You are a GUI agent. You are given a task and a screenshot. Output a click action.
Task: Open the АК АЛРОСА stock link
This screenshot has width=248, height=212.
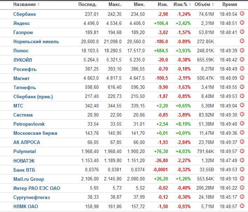click(x=27, y=142)
